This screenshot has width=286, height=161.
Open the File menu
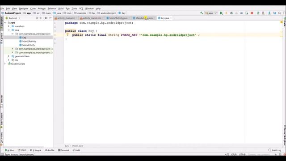click(2, 8)
